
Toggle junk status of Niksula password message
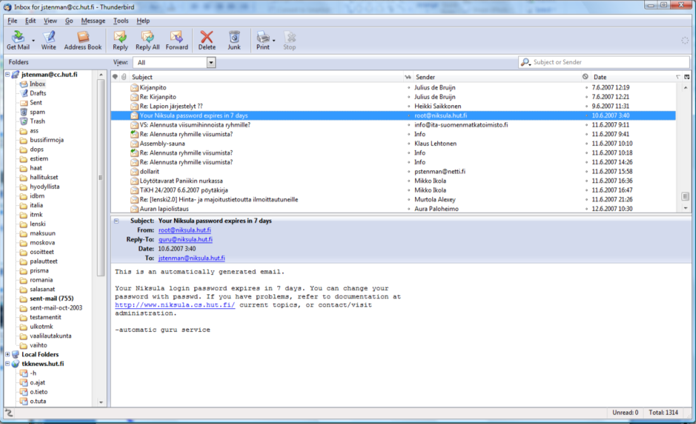(587, 115)
